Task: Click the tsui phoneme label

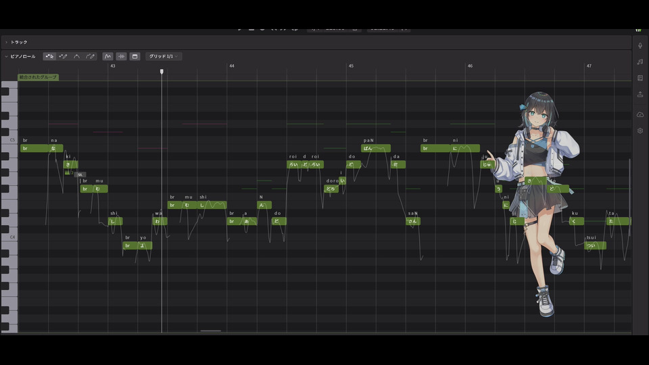Action: [x=592, y=237]
